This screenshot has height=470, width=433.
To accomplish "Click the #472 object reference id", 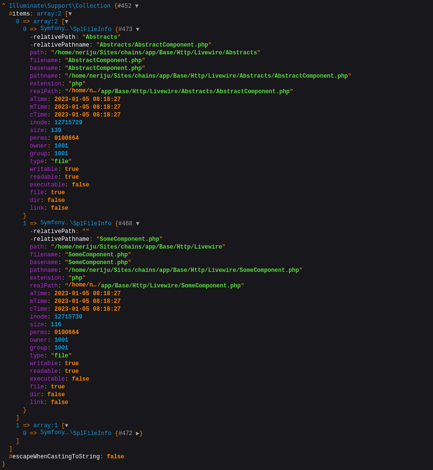I will (125, 434).
